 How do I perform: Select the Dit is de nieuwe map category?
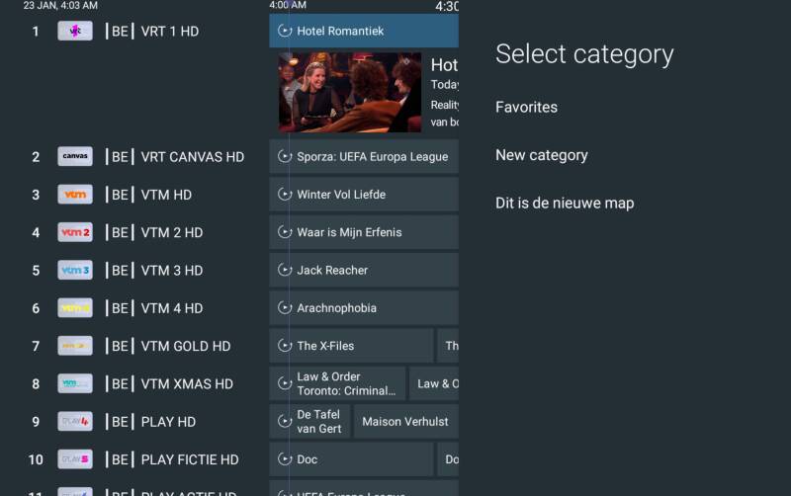click(x=565, y=204)
